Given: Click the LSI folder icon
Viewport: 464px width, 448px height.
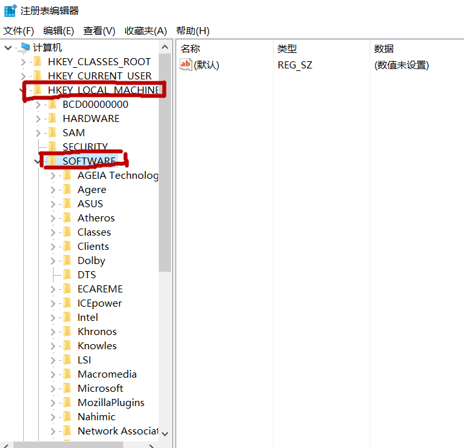Looking at the screenshot, I should pos(68,360).
